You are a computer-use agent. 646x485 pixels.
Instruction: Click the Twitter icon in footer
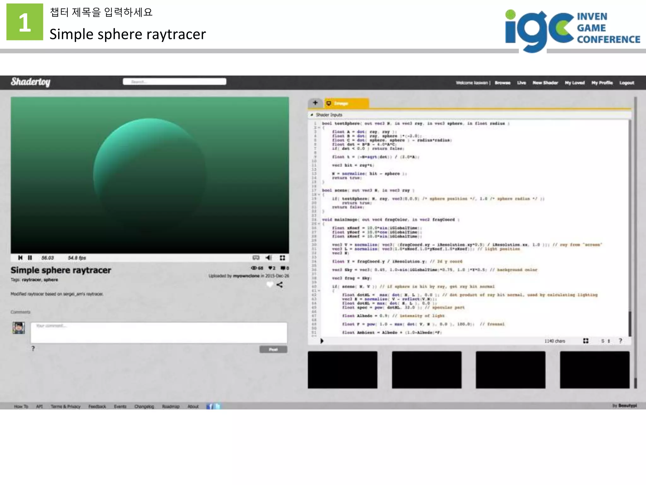pyautogui.click(x=217, y=406)
